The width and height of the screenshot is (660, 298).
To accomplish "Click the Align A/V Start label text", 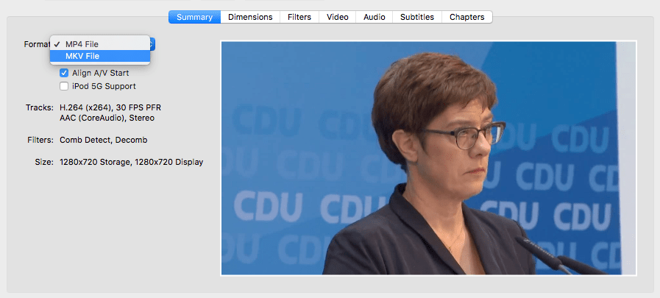I will click(x=100, y=74).
